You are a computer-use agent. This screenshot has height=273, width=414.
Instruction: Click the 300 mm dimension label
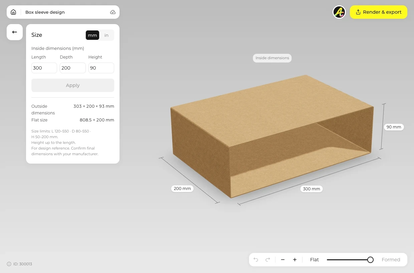tap(312, 189)
